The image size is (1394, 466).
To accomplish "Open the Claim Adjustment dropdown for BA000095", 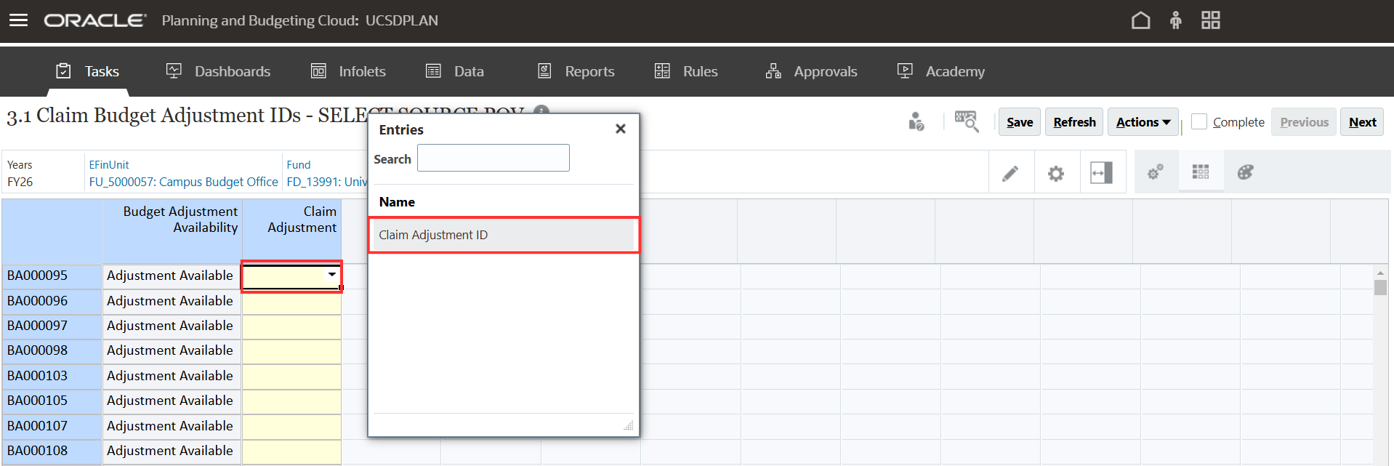I will 332,275.
